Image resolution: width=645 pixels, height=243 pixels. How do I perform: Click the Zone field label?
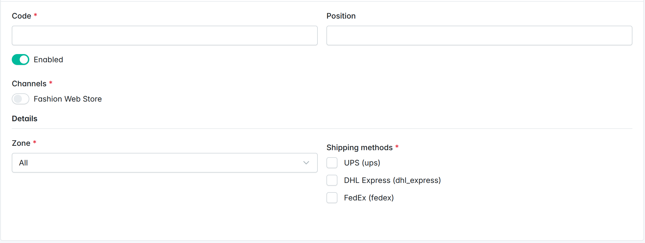[21, 143]
